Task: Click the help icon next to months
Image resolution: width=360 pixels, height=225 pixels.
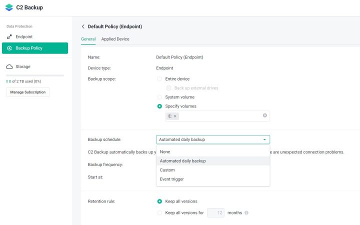Action: click(246, 212)
